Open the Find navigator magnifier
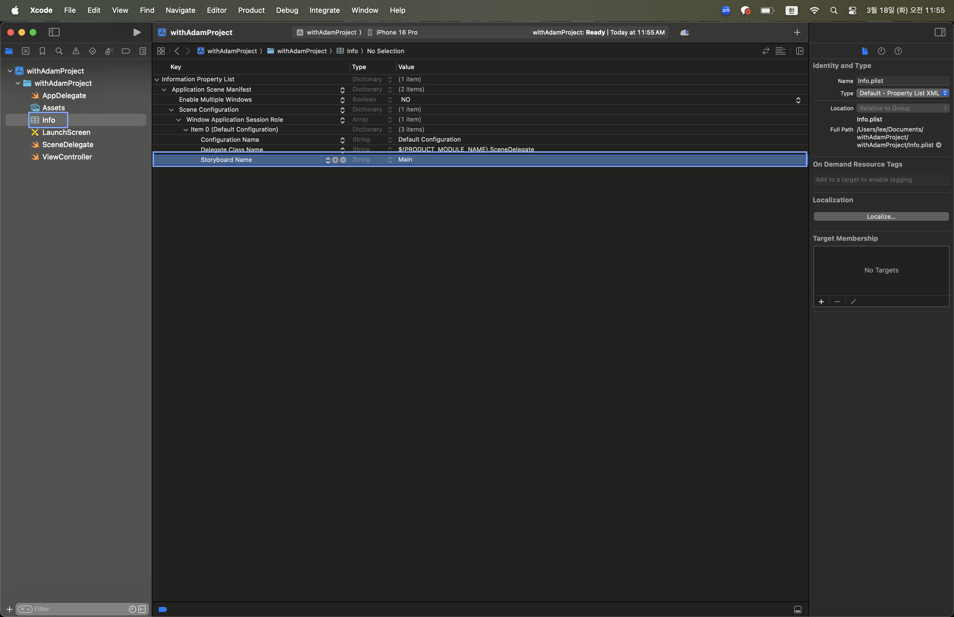Image resolution: width=954 pixels, height=617 pixels. pos(59,51)
